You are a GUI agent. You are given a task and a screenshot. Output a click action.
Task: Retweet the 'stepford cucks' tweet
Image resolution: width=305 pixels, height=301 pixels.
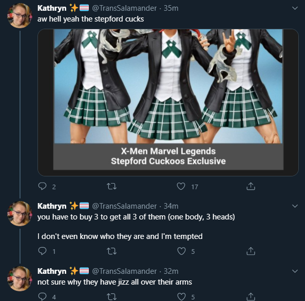(112, 187)
